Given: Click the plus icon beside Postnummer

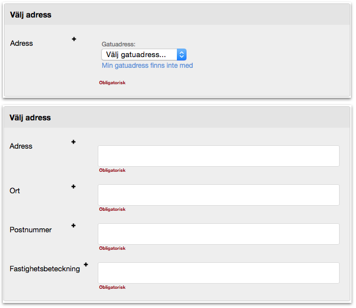Looking at the screenshot, I should coord(73,225).
